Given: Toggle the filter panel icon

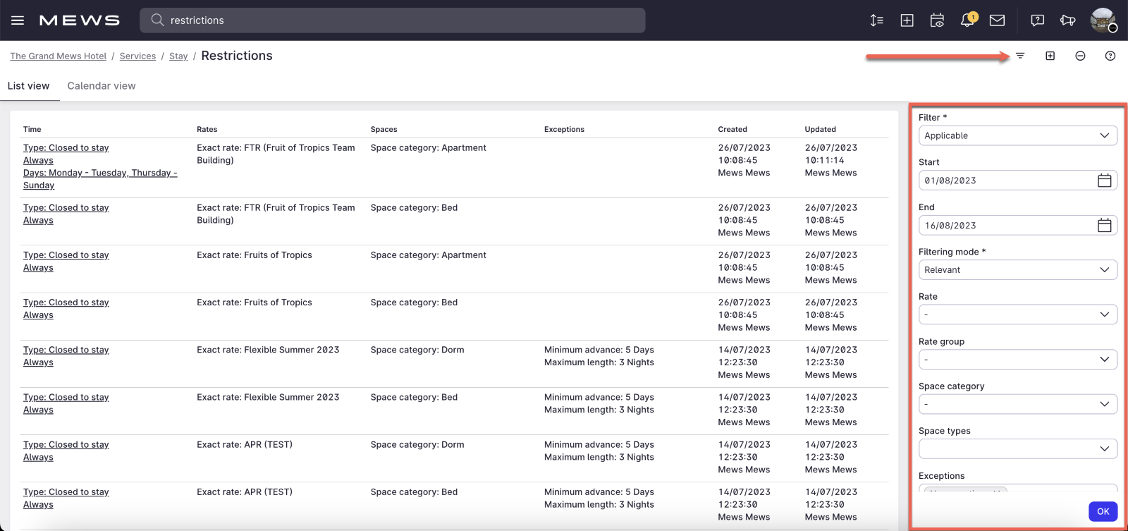Looking at the screenshot, I should tap(1020, 56).
